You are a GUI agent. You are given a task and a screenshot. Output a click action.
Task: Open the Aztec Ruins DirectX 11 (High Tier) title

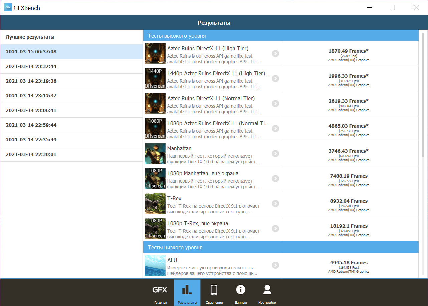click(x=208, y=48)
